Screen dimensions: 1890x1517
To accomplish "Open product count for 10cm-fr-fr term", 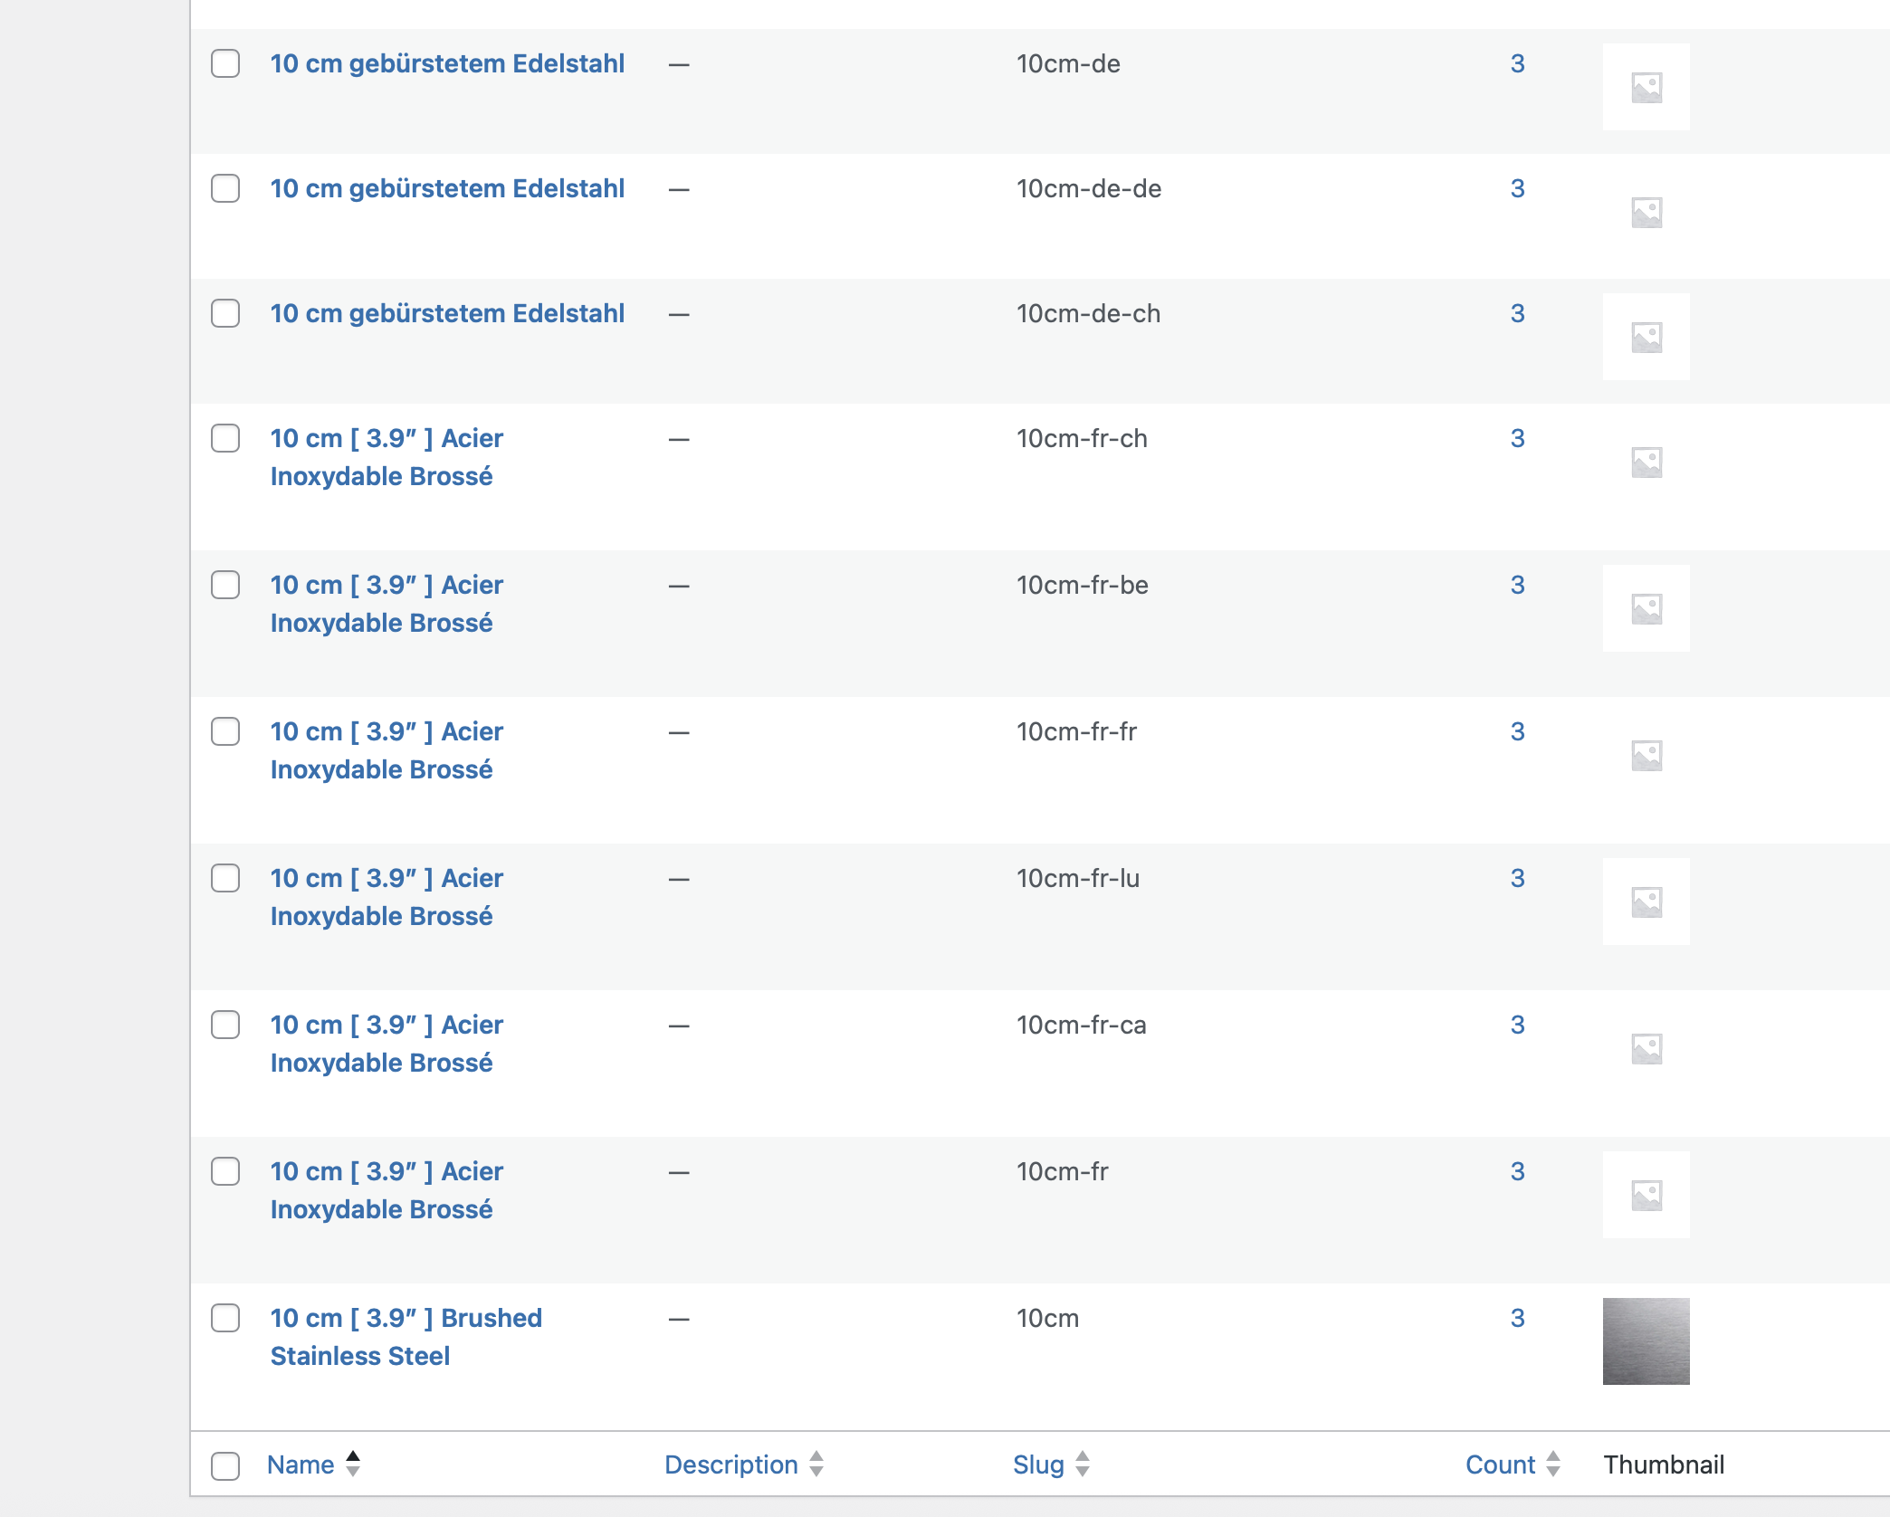I will tap(1517, 731).
